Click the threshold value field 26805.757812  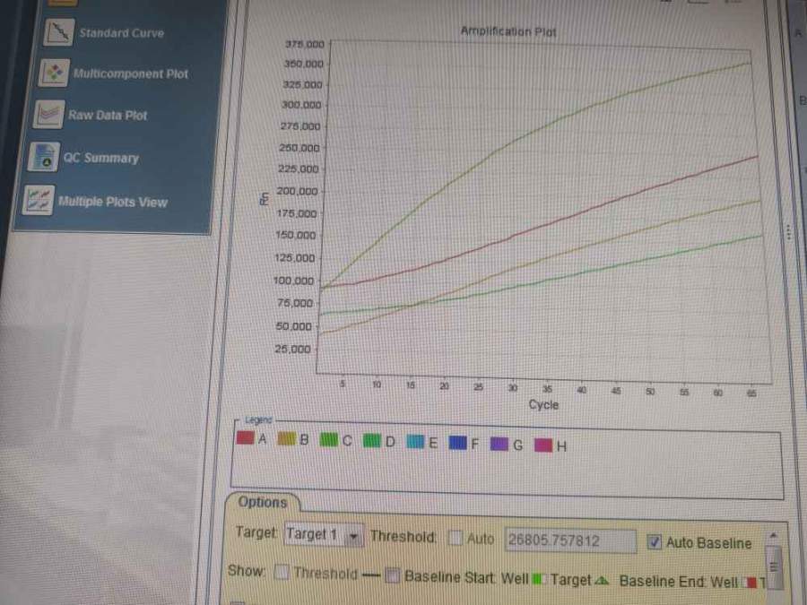pyautogui.click(x=570, y=540)
